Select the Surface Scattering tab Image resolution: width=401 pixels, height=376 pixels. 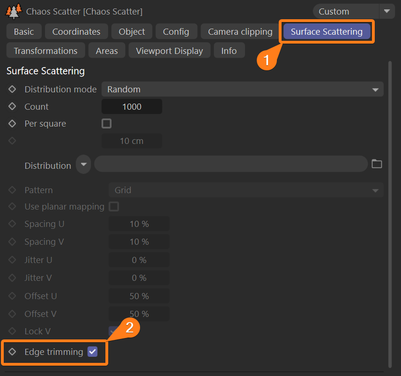[x=327, y=31]
